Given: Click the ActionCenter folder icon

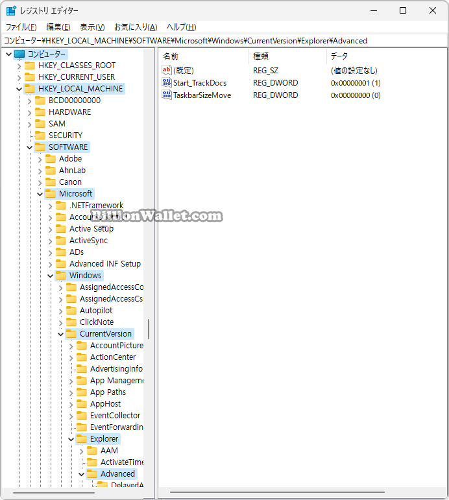Looking at the screenshot, I should 82,357.
